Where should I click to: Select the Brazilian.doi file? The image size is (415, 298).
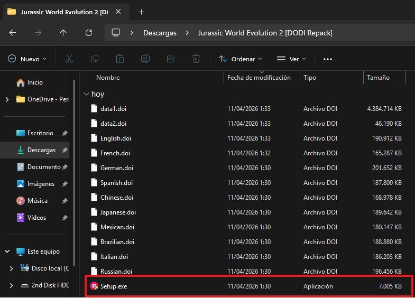(117, 242)
